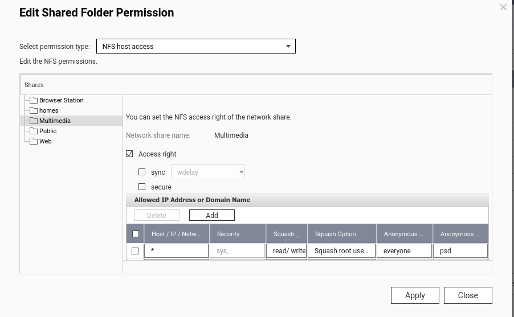This screenshot has height=317, width=514.
Task: Enable the secure checkbox
Action: [x=142, y=187]
